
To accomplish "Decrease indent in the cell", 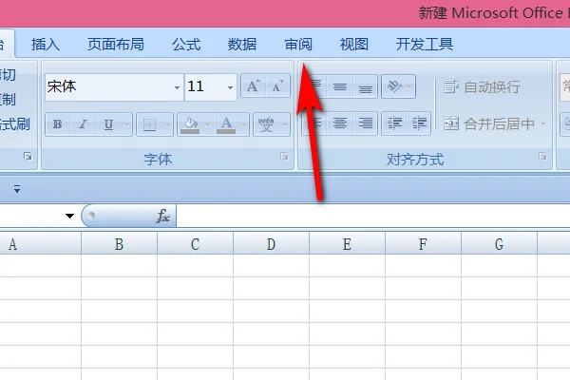I will tap(394, 124).
